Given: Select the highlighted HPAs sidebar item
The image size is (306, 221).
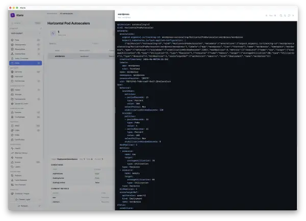Looking at the screenshot, I should click(x=25, y=63).
